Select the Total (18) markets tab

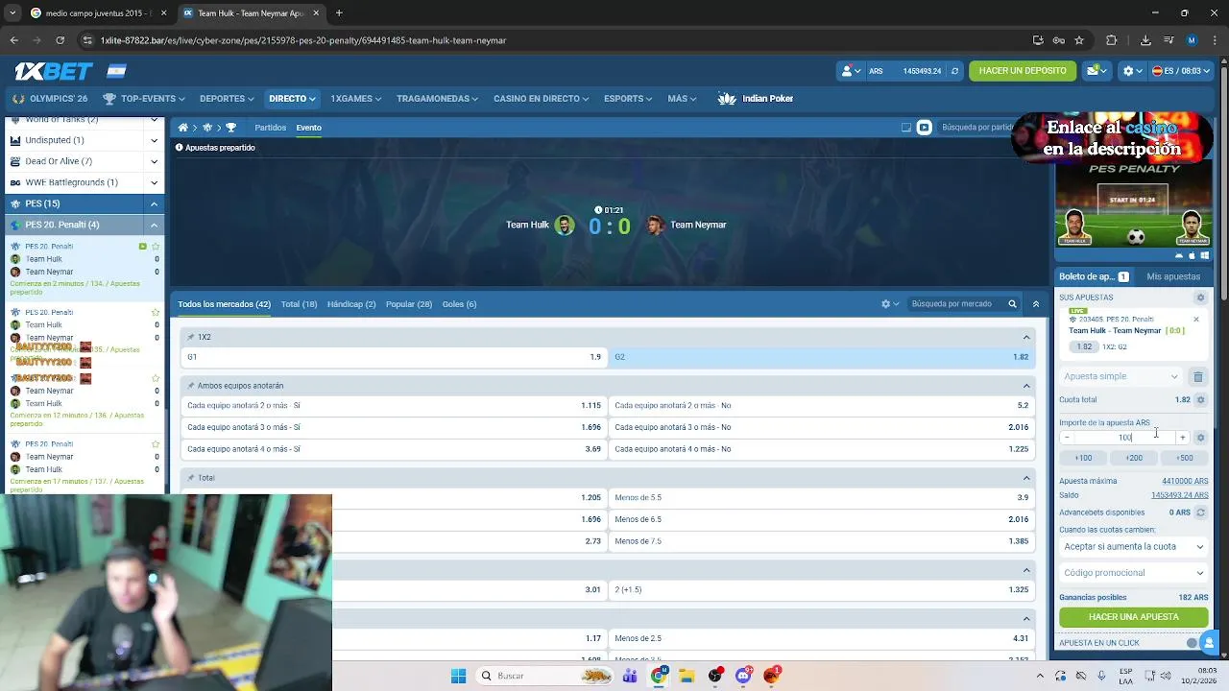click(299, 304)
